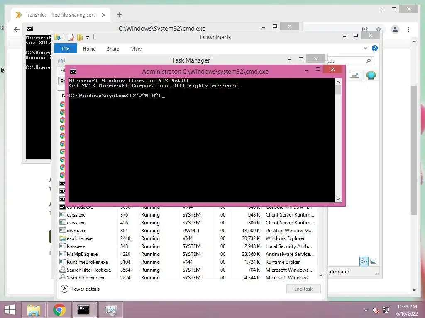Close the TransFiles Chrome tab
The image size is (425, 318).
tap(103, 15)
